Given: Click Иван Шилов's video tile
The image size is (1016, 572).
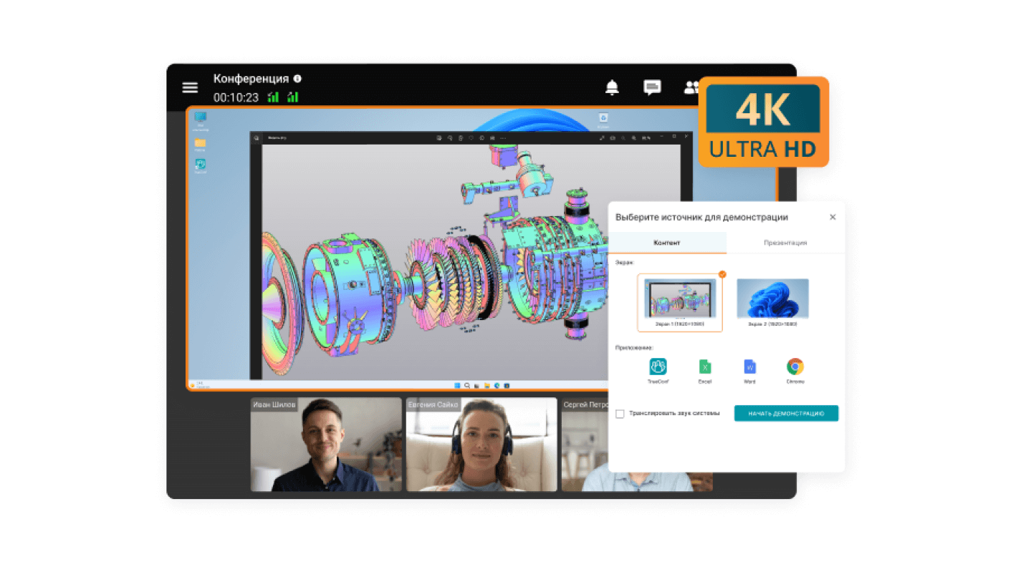Looking at the screenshot, I should (x=326, y=445).
